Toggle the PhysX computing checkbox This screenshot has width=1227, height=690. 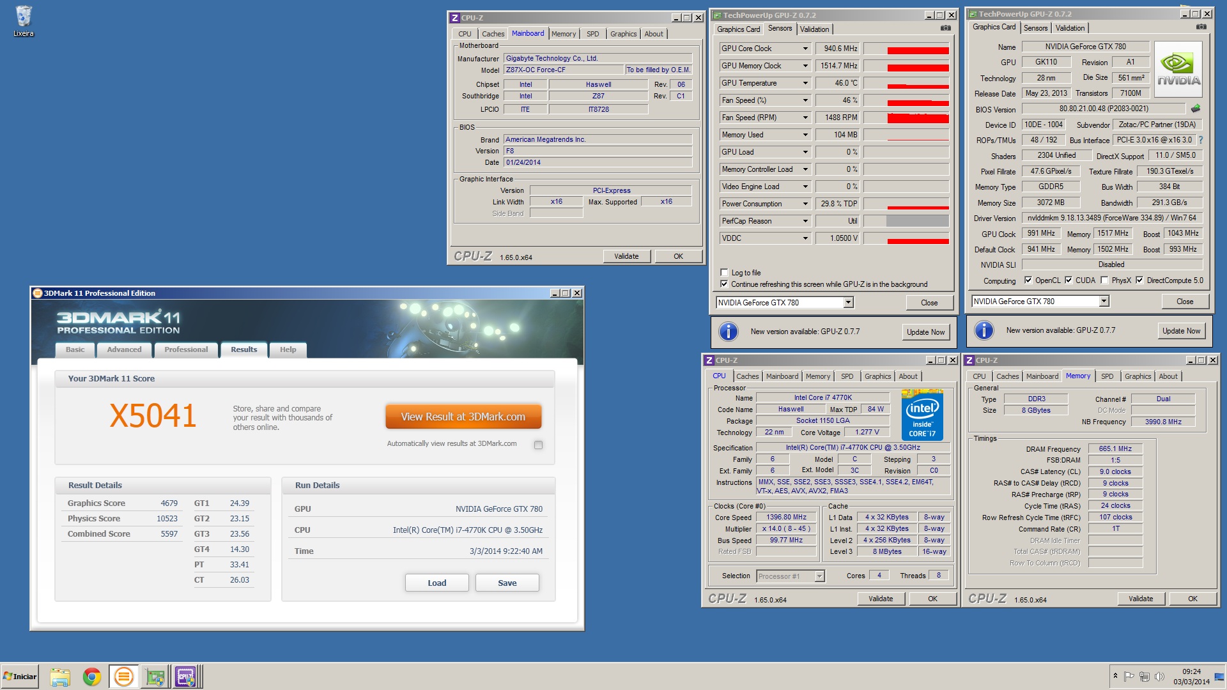coord(1104,280)
